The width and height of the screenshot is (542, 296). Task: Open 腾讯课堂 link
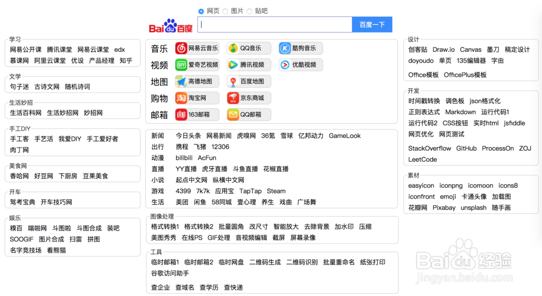pyautogui.click(x=60, y=50)
